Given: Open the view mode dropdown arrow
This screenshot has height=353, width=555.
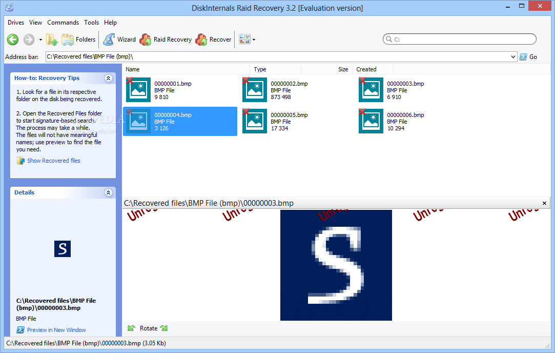Looking at the screenshot, I should coord(254,40).
